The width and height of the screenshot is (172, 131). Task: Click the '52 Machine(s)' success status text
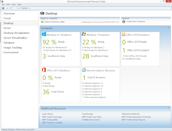[100, 22]
